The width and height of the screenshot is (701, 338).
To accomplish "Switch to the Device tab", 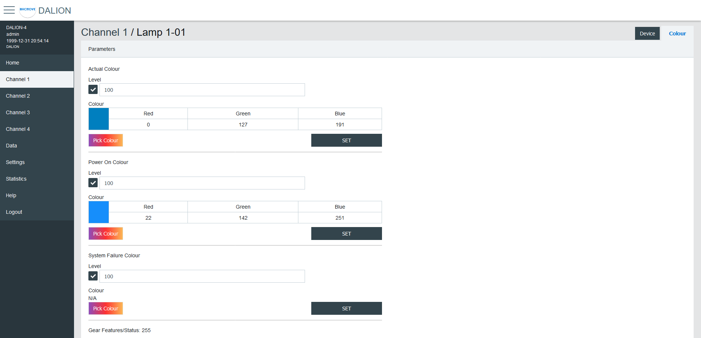I will pyautogui.click(x=647, y=34).
